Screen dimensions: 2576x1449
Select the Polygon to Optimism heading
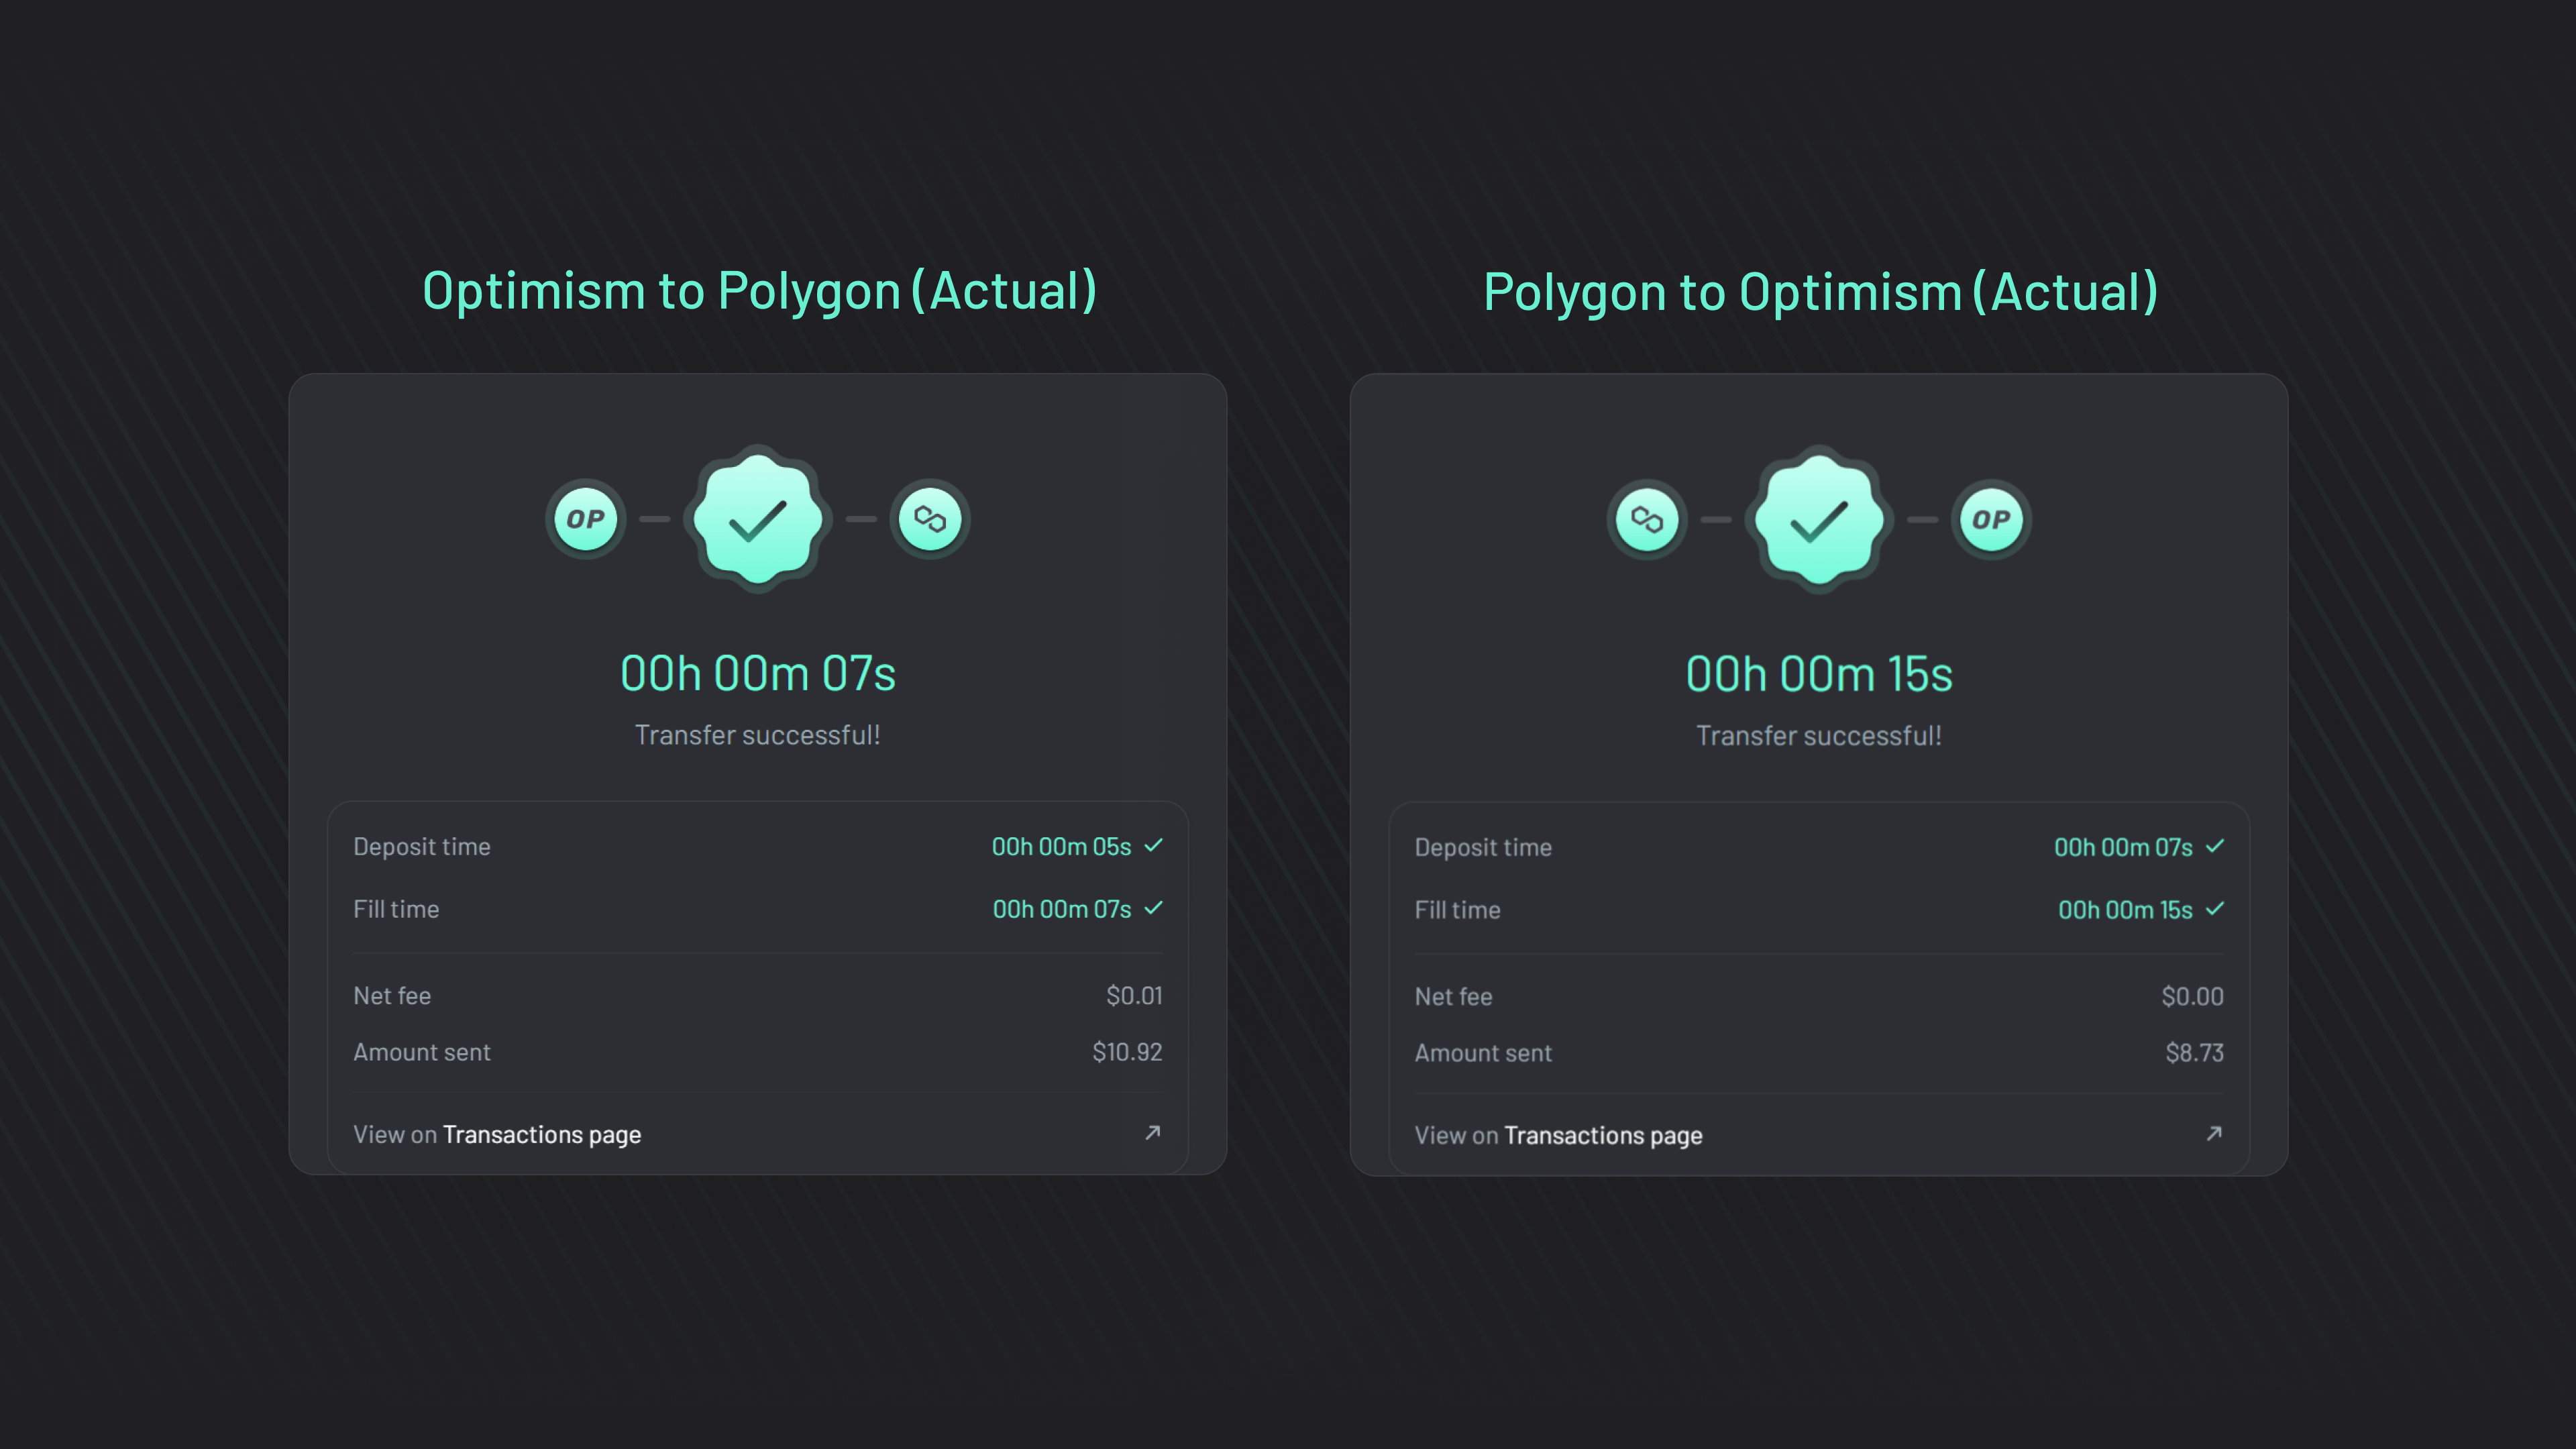pos(1820,291)
